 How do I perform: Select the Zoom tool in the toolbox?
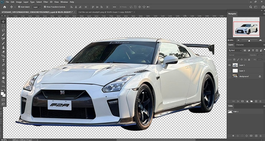[x=3, y=82]
